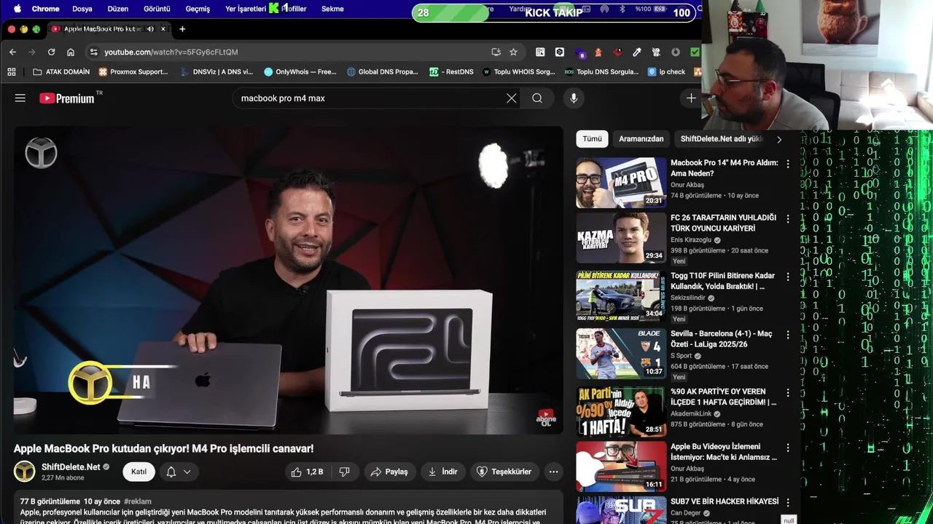Like the video with 1,2 B likes
The height and width of the screenshot is (524, 933).
pos(307,472)
